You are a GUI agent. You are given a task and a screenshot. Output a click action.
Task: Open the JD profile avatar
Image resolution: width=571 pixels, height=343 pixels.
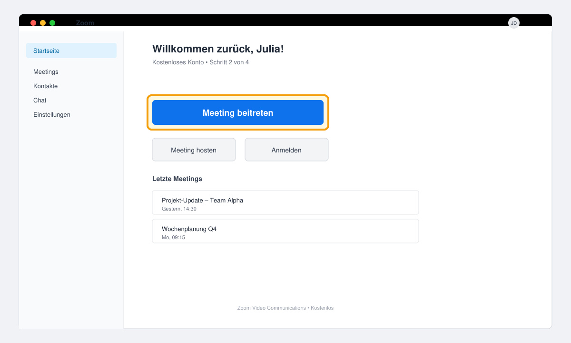coord(514,23)
